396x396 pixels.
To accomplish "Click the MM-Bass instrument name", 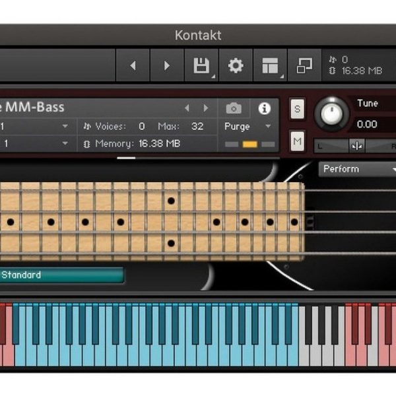I will 34,107.
